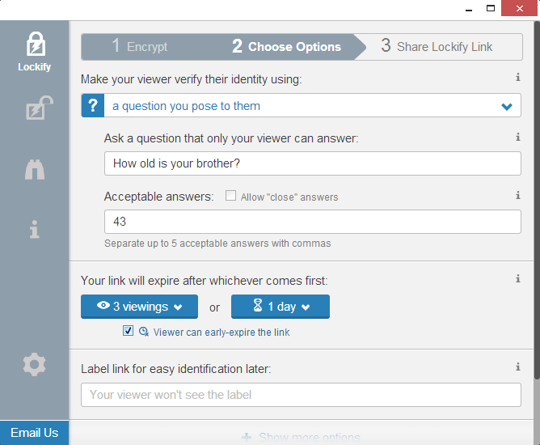540x445 pixels.
Task: Show info for link expiration section
Action: click(x=517, y=278)
